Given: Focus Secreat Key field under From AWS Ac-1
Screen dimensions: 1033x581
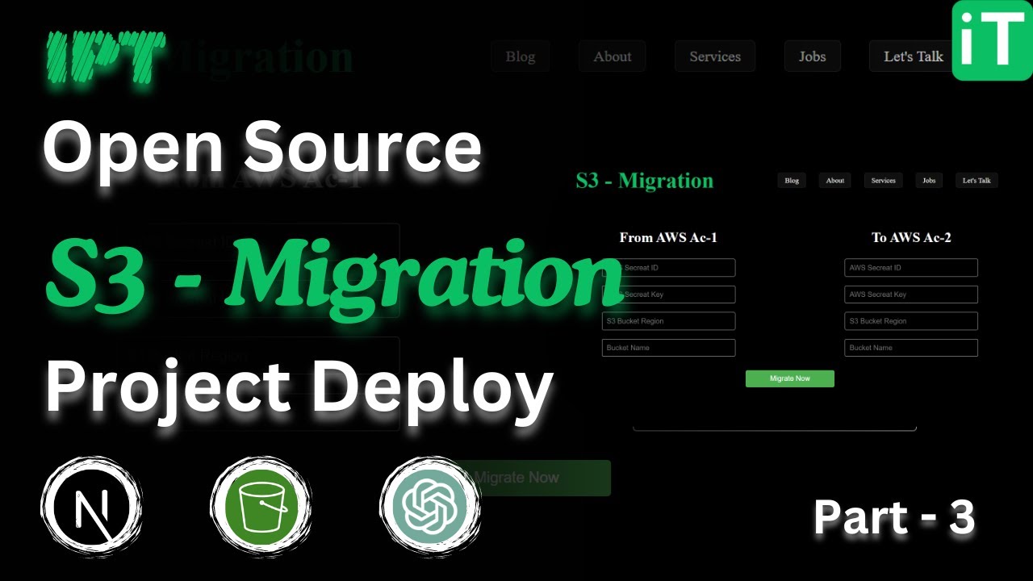Looking at the screenshot, I should (669, 295).
